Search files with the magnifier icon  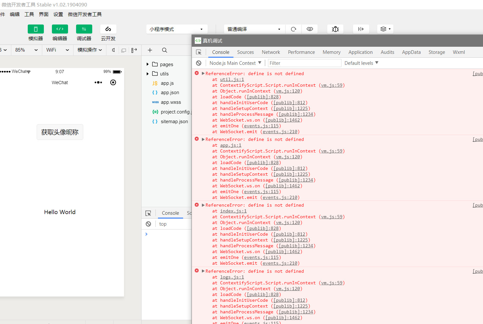(x=164, y=50)
